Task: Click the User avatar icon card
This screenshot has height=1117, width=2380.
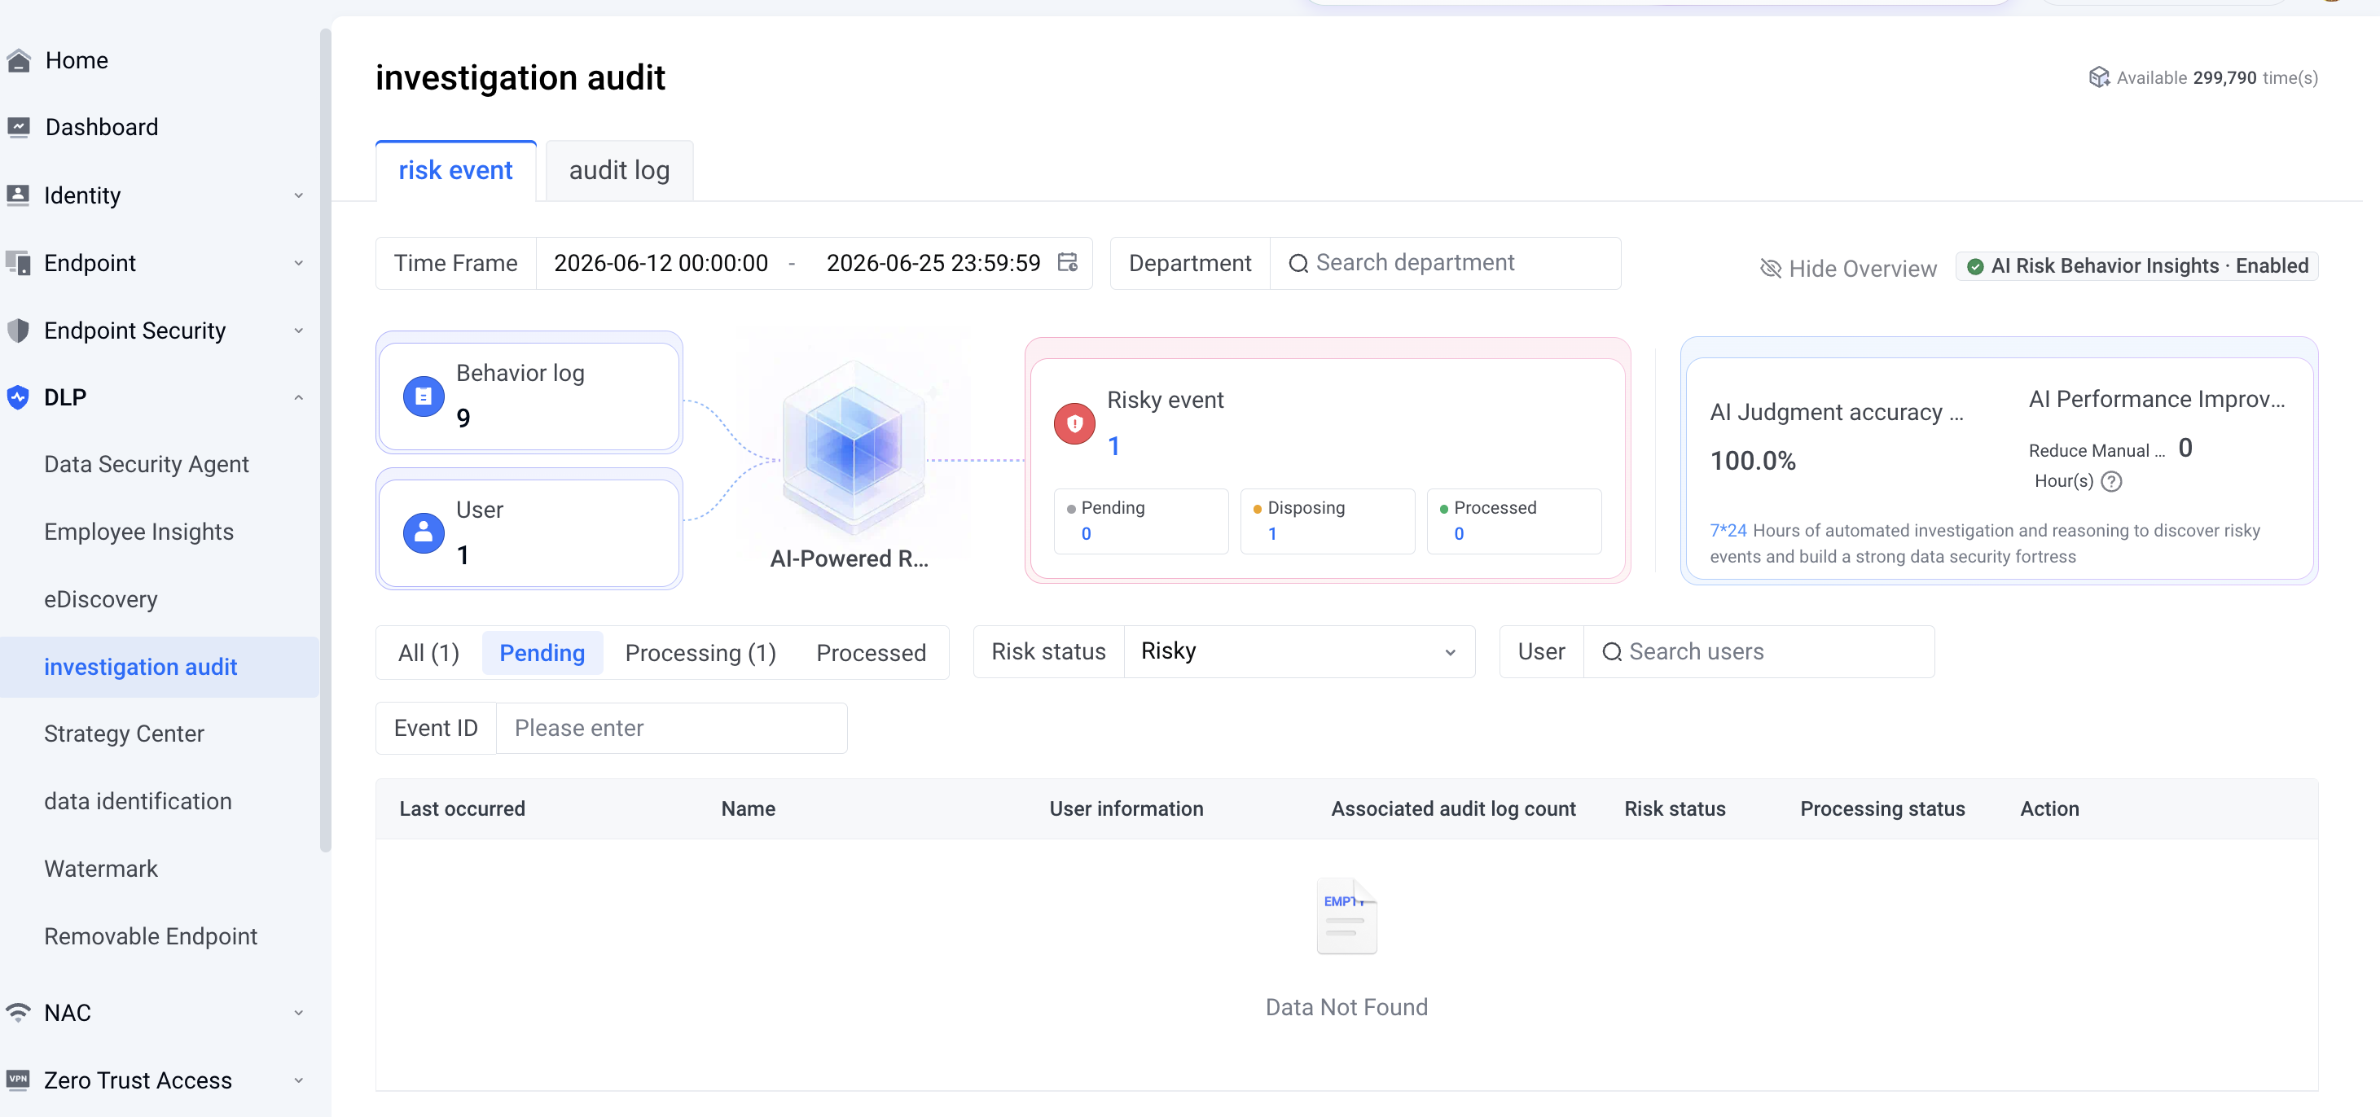Action: [x=529, y=532]
